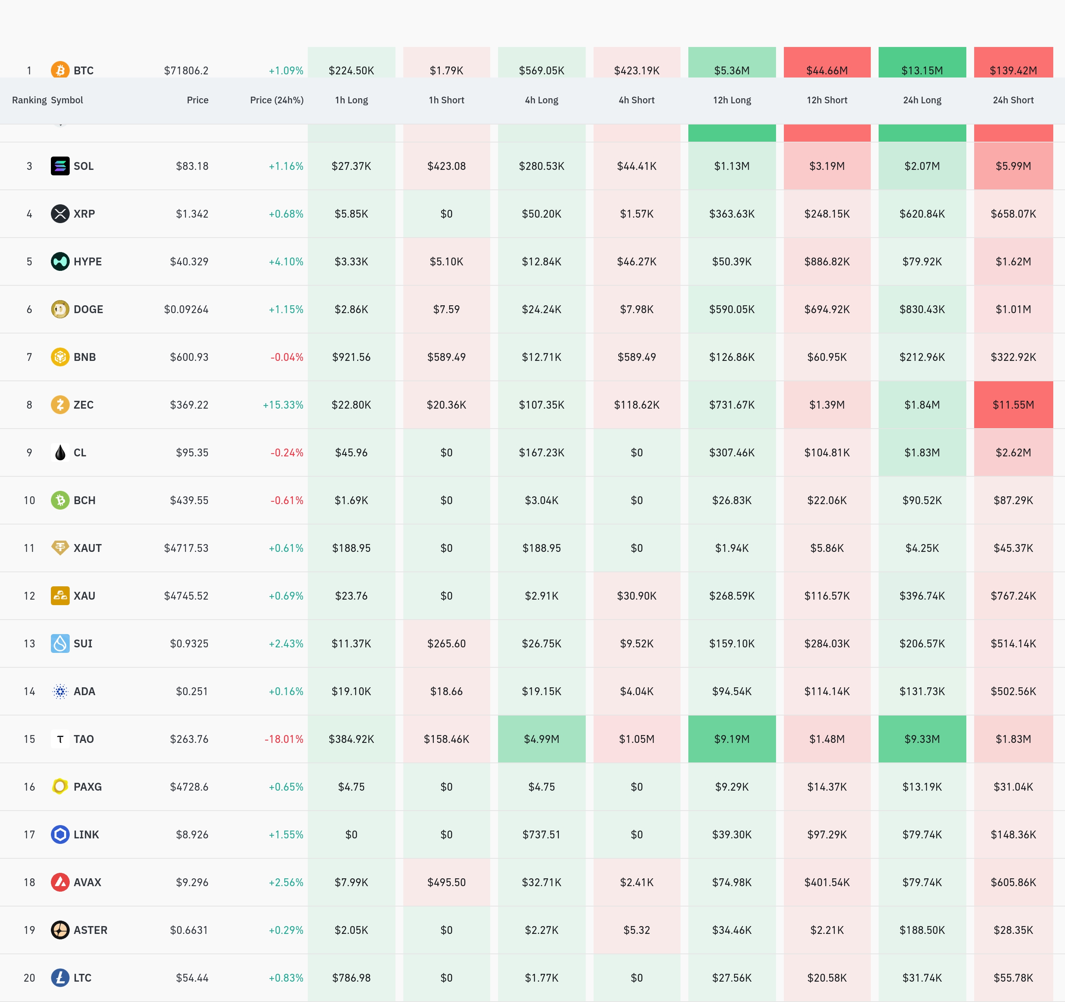Sort table by 24h Short header
Screen dimensions: 1065x1002
pyautogui.click(x=1013, y=100)
